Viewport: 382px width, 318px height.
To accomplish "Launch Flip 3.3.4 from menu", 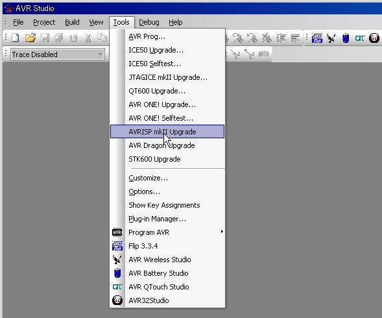I will pos(167,246).
